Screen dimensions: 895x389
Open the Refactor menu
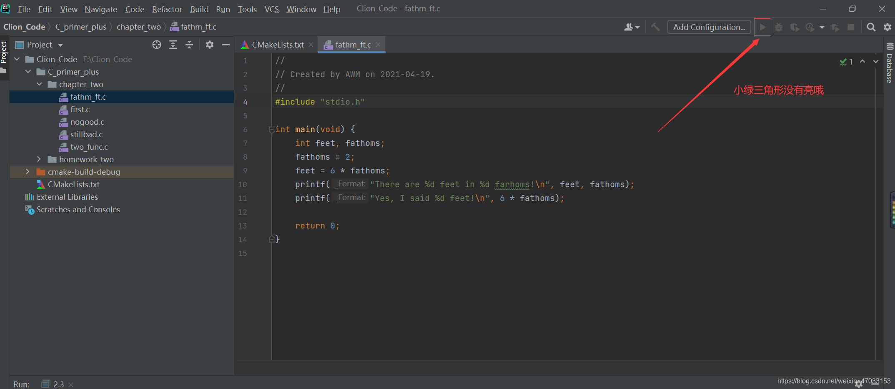pyautogui.click(x=167, y=9)
